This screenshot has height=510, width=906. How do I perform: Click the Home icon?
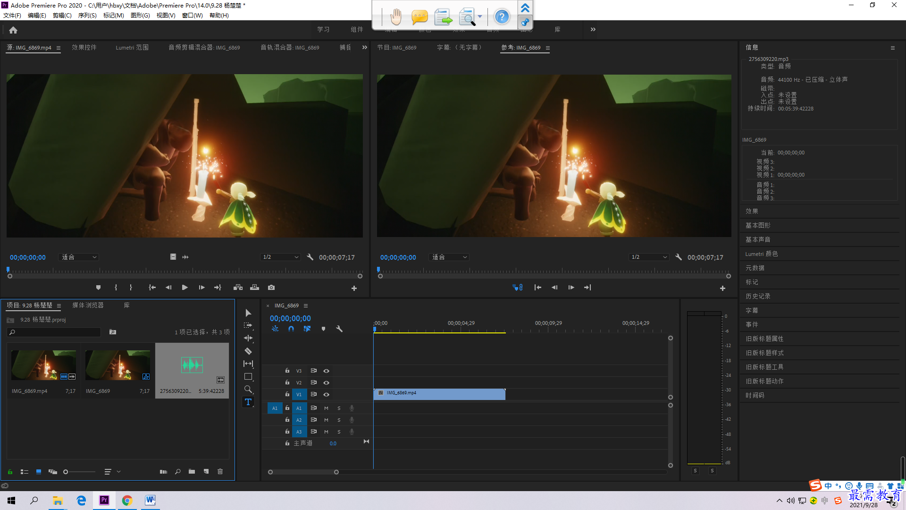coord(13,30)
